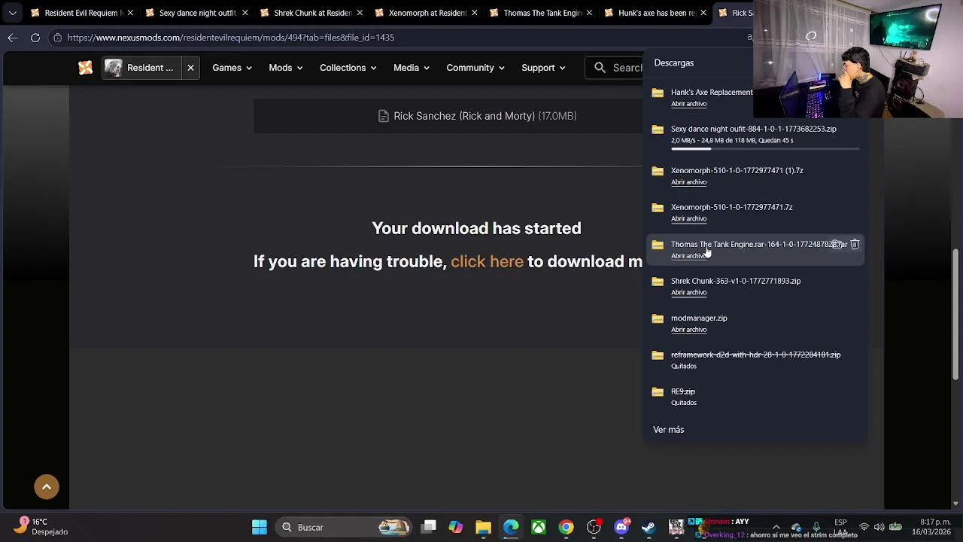Viewport: 963px width, 542px height.
Task: Click removed RE9.zip entry
Action: pos(682,391)
